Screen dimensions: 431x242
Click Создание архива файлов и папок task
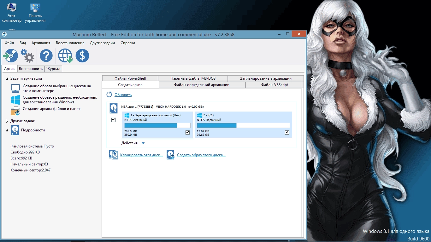pos(51,109)
